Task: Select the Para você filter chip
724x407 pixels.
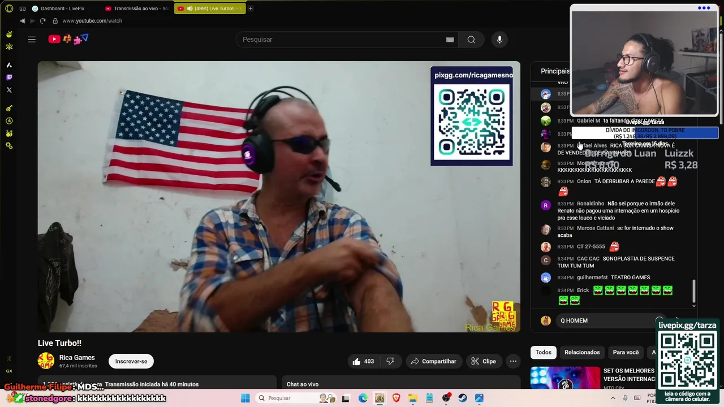Action: (x=626, y=352)
